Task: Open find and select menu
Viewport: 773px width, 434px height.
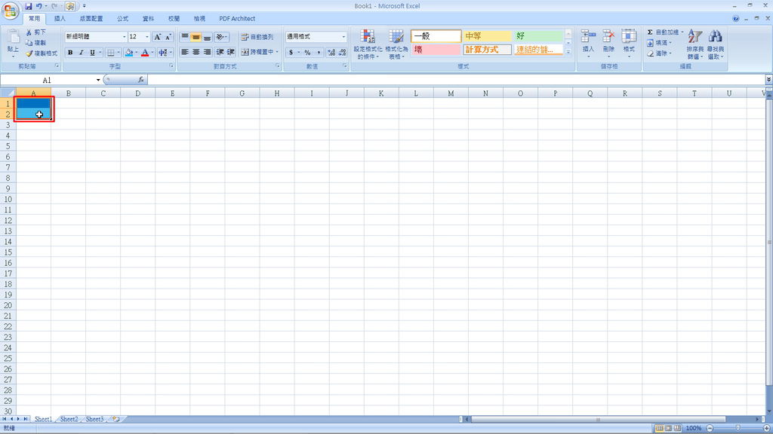Action: coord(716,44)
